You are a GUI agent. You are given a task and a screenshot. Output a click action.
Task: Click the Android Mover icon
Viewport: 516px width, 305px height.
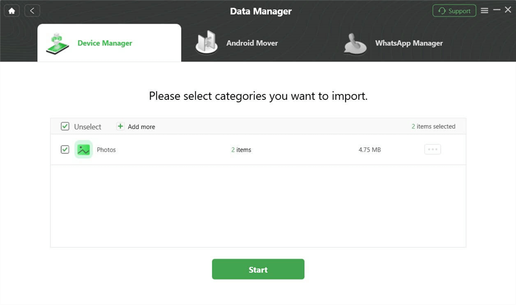click(206, 43)
